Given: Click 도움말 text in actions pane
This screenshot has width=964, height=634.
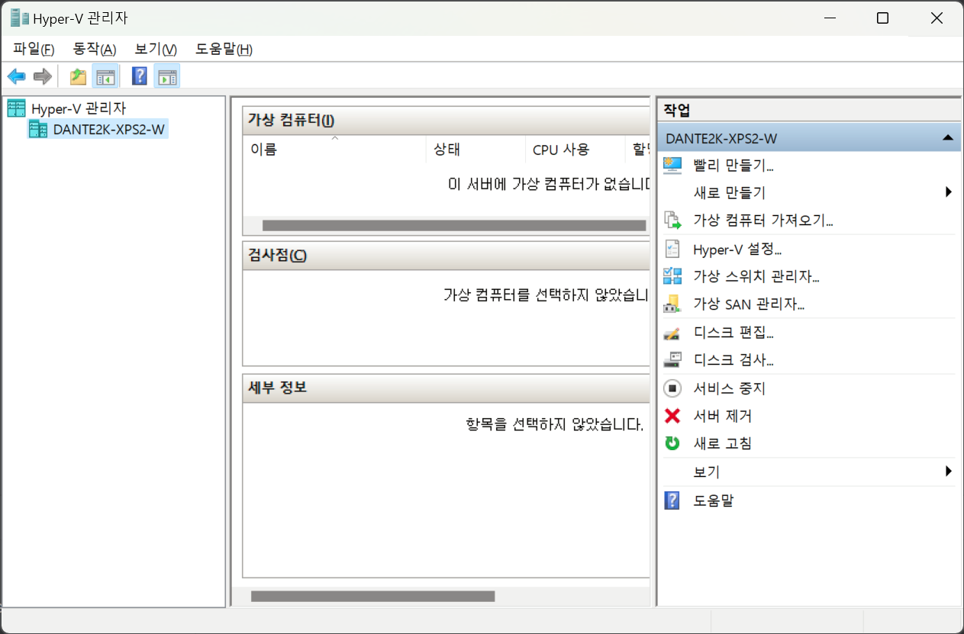Looking at the screenshot, I should [713, 500].
